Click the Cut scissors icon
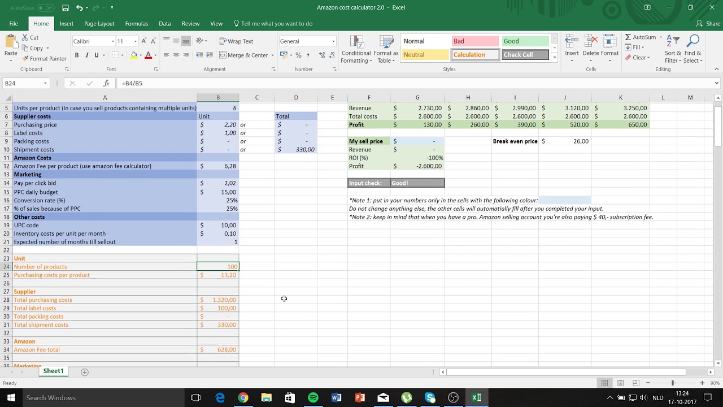The width and height of the screenshot is (723, 407). pyautogui.click(x=25, y=37)
